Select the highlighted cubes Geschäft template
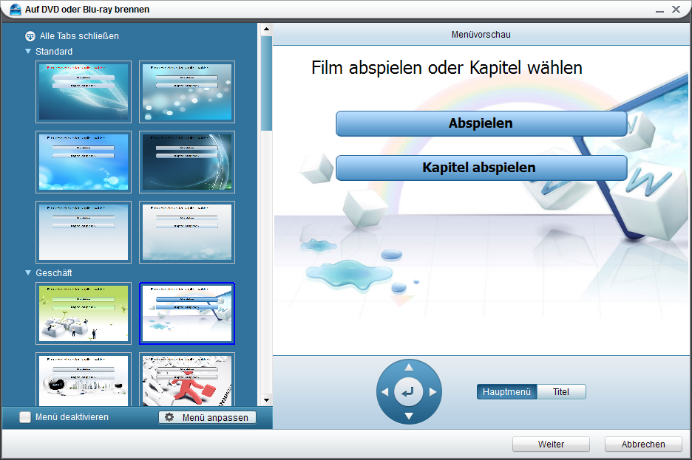 tap(187, 313)
